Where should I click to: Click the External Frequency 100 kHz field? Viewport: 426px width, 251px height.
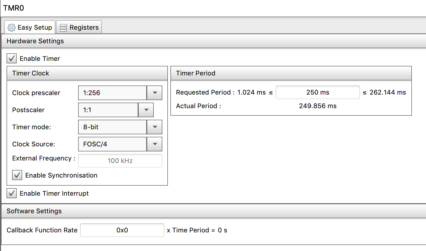click(120, 161)
